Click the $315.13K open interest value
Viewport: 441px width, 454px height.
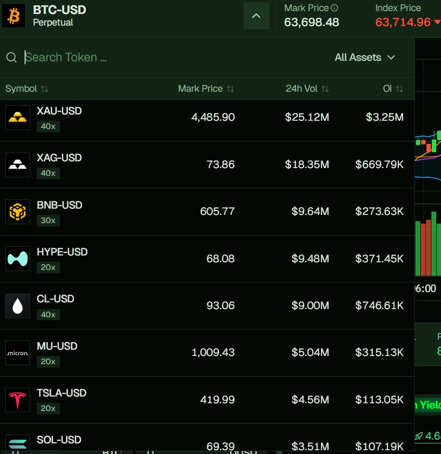(379, 353)
